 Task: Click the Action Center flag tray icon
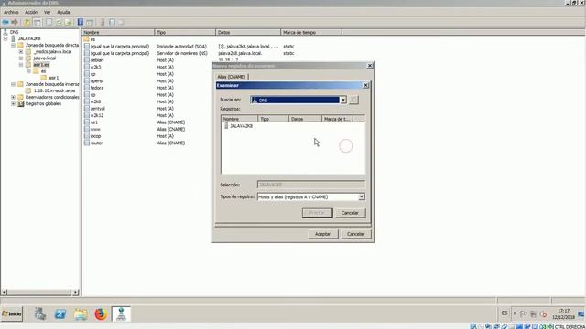pos(524,314)
